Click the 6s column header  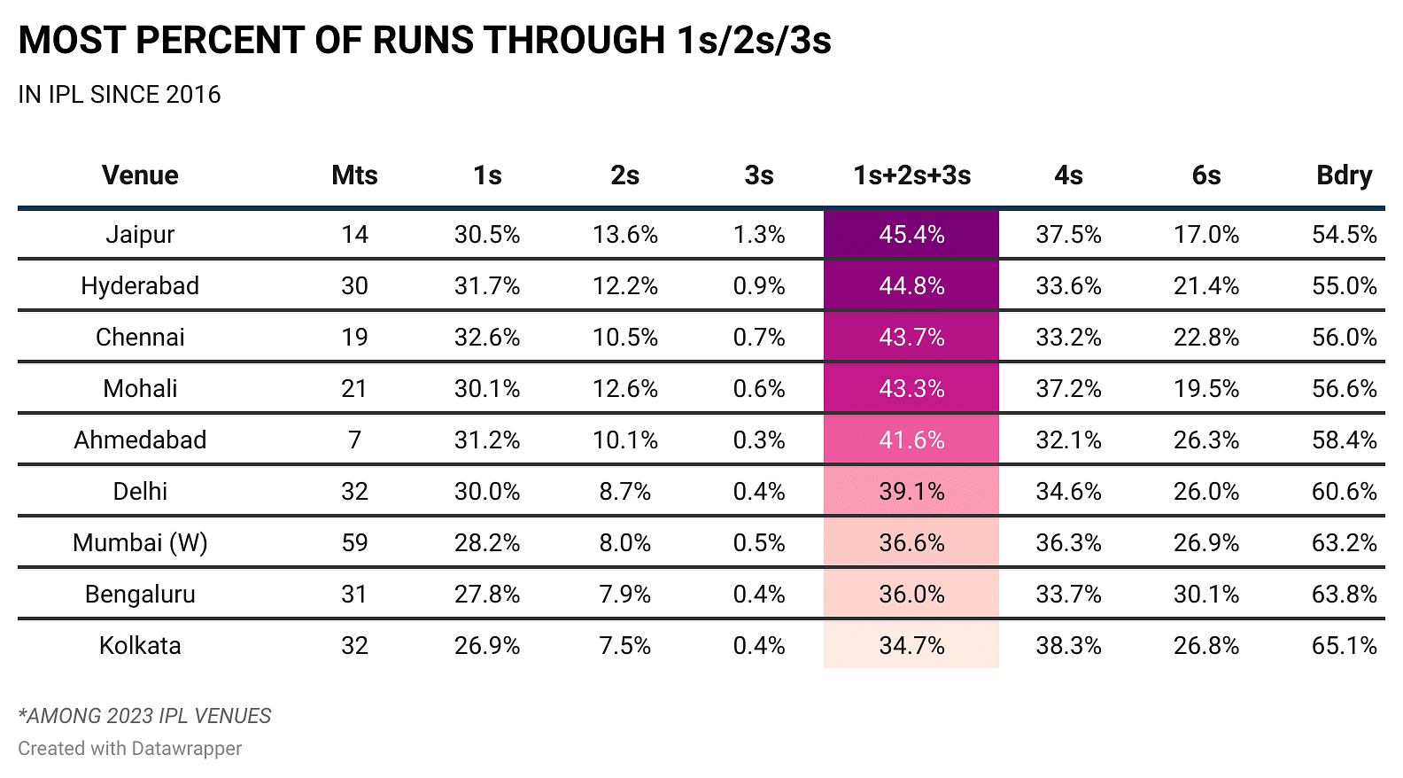[x=1205, y=175]
